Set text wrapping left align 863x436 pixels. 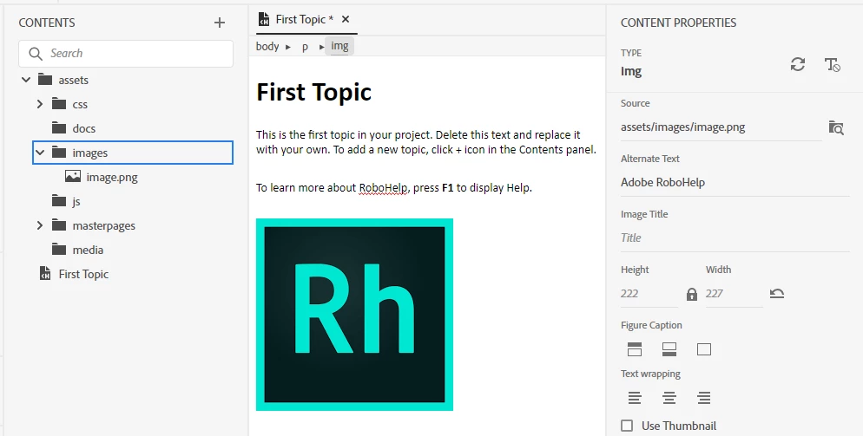(x=635, y=398)
